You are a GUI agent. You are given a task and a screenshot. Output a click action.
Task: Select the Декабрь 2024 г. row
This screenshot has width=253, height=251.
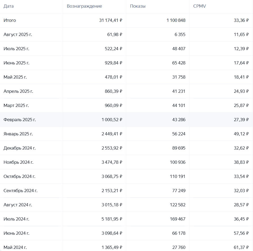pyautogui.click(x=20, y=148)
